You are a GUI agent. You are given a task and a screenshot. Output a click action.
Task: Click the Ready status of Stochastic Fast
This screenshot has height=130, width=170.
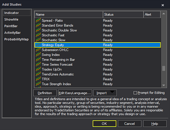pyautogui.click(x=108, y=35)
